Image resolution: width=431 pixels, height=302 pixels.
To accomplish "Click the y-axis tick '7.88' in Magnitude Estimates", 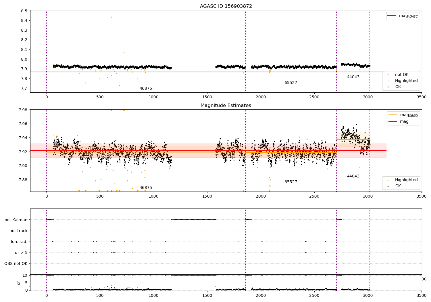I will coord(23,180).
